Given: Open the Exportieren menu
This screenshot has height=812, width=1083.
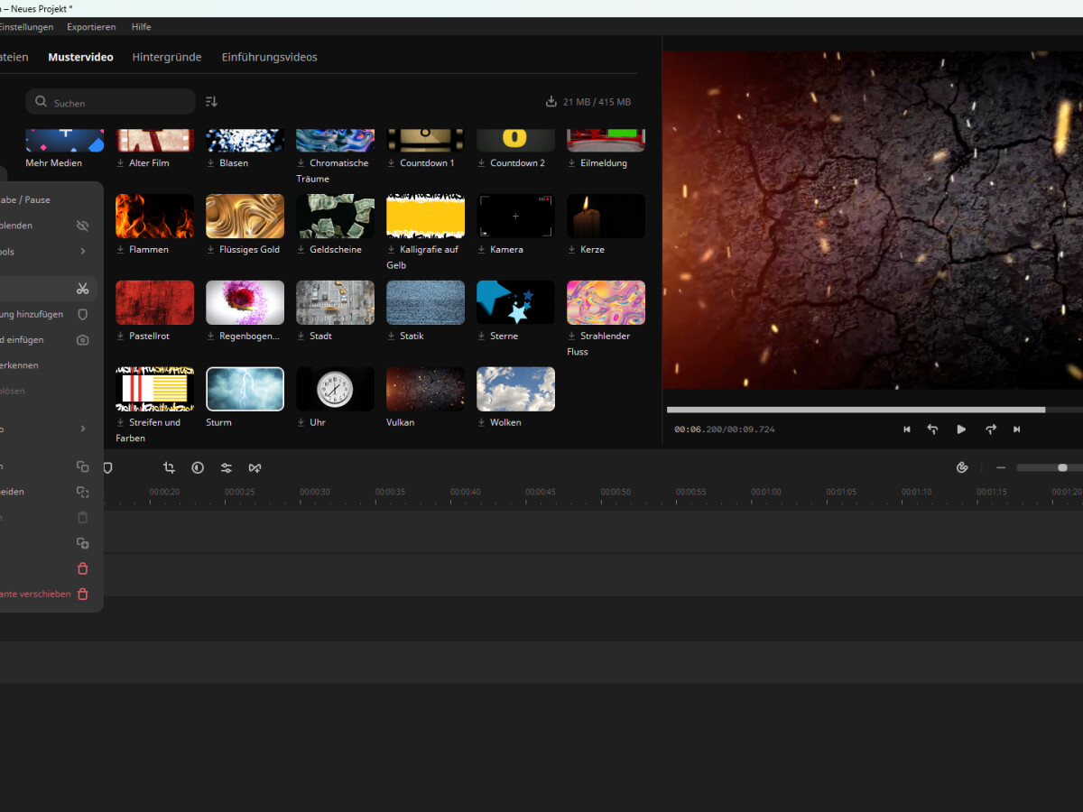Looking at the screenshot, I should [91, 27].
